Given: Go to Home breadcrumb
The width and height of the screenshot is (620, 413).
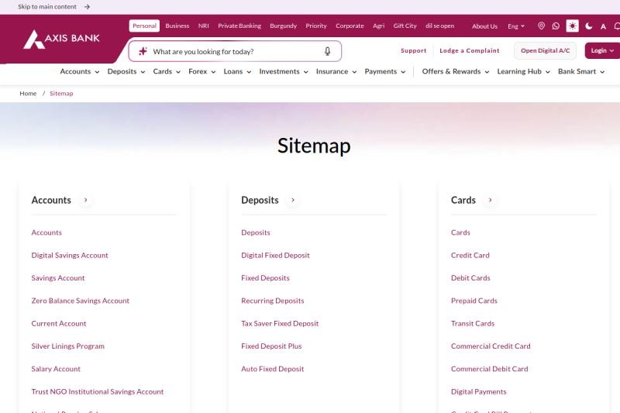Looking at the screenshot, I should tap(28, 93).
